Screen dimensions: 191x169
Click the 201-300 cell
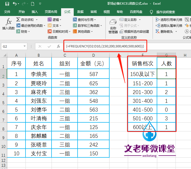coord(143,92)
